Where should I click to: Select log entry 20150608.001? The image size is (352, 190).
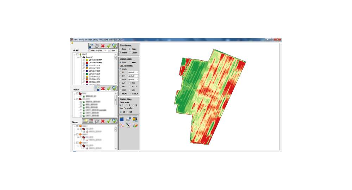coord(94,80)
